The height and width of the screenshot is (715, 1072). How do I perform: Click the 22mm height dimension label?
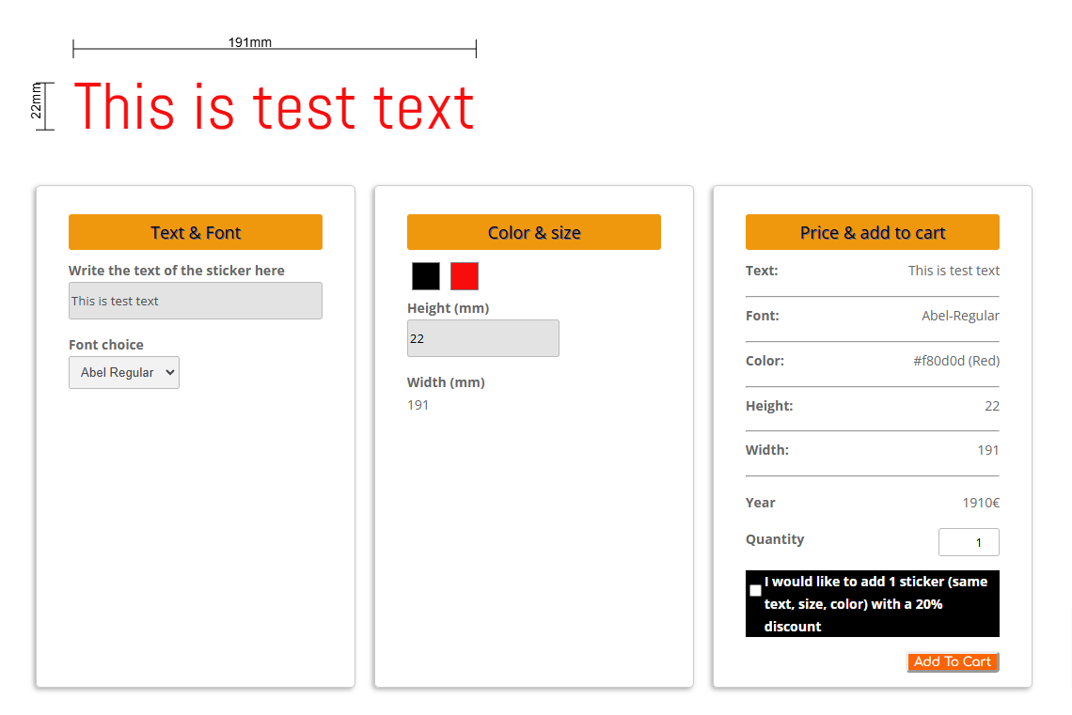point(37,101)
